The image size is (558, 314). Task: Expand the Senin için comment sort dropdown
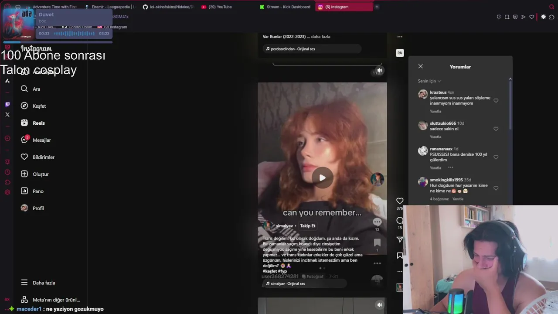[429, 81]
